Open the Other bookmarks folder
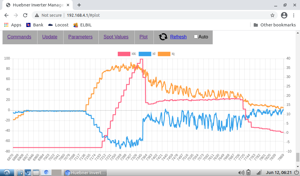This screenshot has width=300, height=176. tap(275, 25)
